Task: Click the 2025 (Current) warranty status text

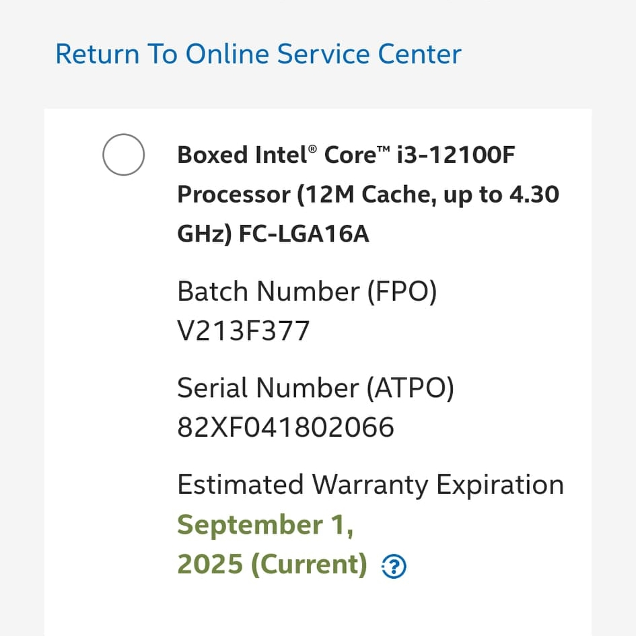Action: [272, 564]
